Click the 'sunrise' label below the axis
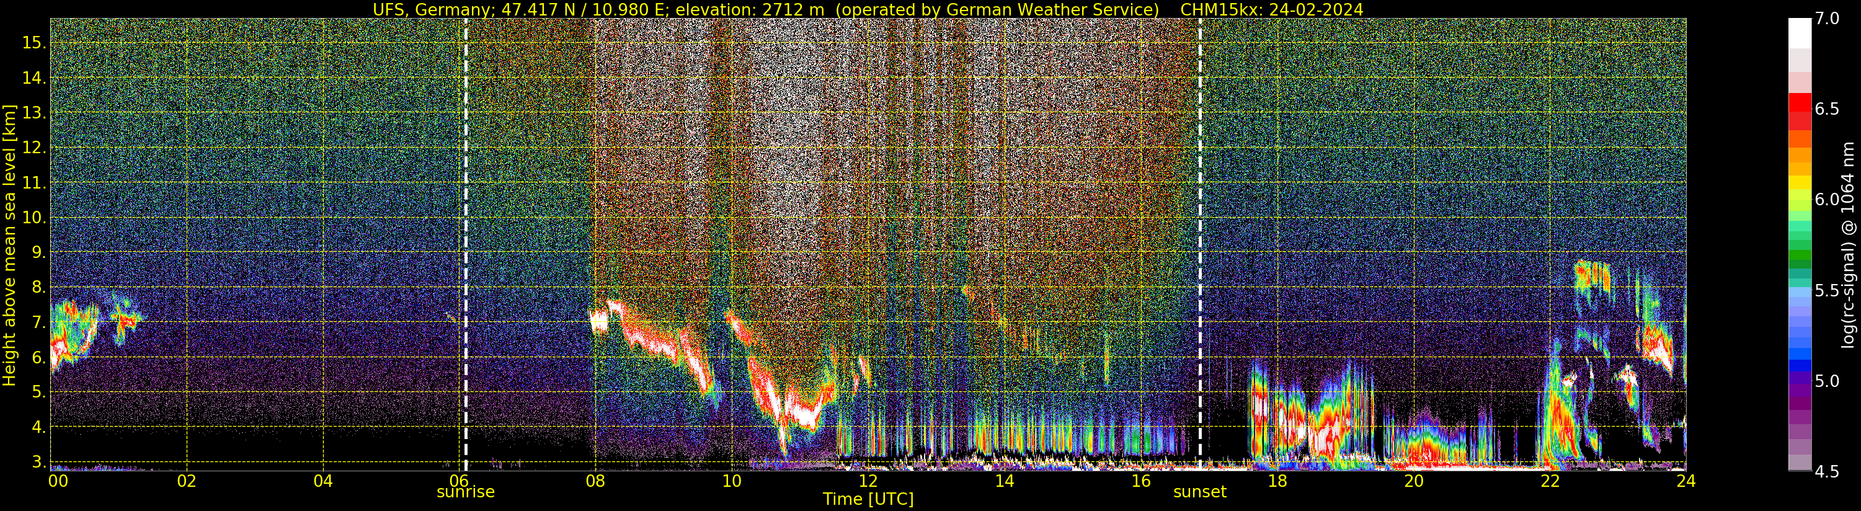The image size is (1861, 511). pos(465,492)
